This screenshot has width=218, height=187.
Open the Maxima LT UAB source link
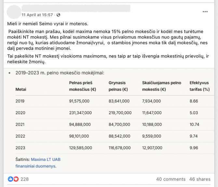pyautogui.click(x=46, y=159)
